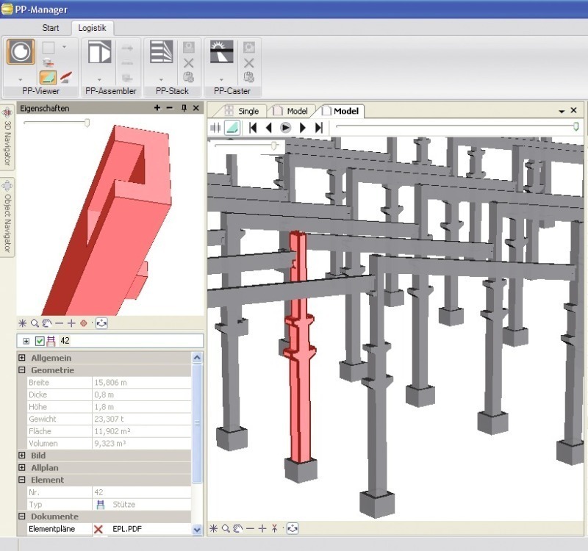The height and width of the screenshot is (551, 588).
Task: Select the Logistik ribbon tab
Action: click(x=92, y=28)
